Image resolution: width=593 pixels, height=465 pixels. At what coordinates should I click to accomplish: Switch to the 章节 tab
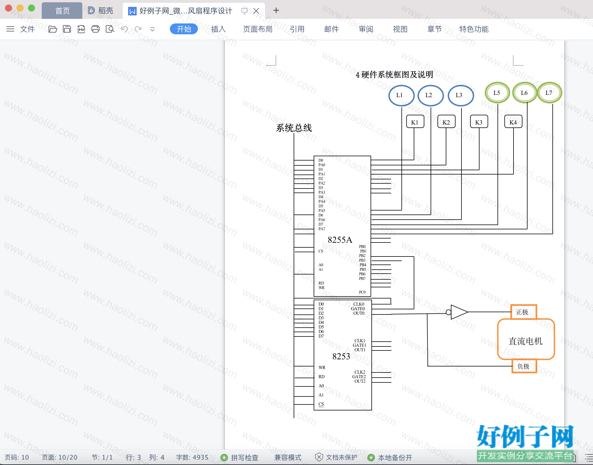435,29
